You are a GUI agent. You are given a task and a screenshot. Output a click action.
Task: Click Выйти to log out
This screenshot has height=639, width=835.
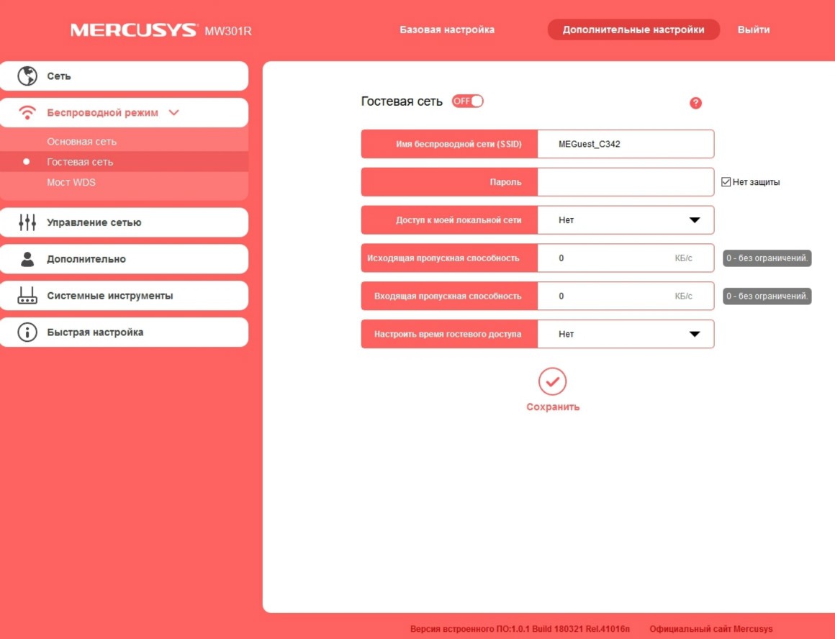coord(753,30)
